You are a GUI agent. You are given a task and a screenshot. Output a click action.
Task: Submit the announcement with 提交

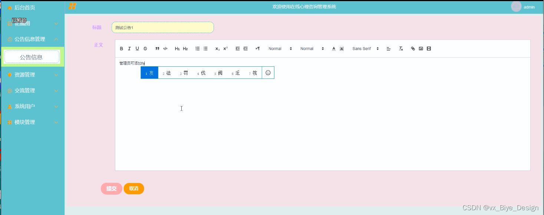click(112, 189)
